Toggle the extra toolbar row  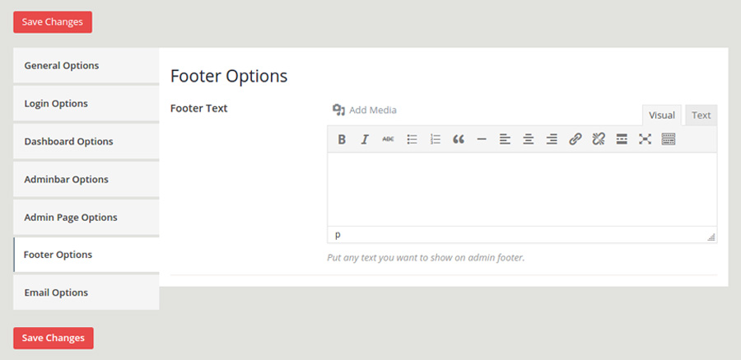[x=669, y=139]
